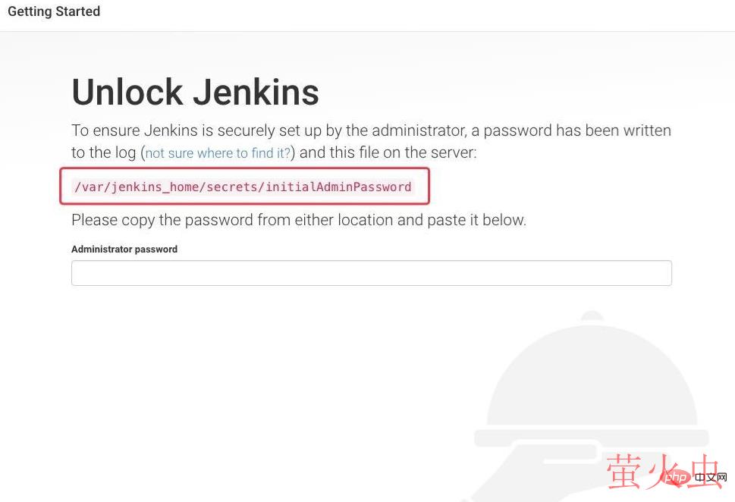Click "to the log" text before the link

click(102, 152)
